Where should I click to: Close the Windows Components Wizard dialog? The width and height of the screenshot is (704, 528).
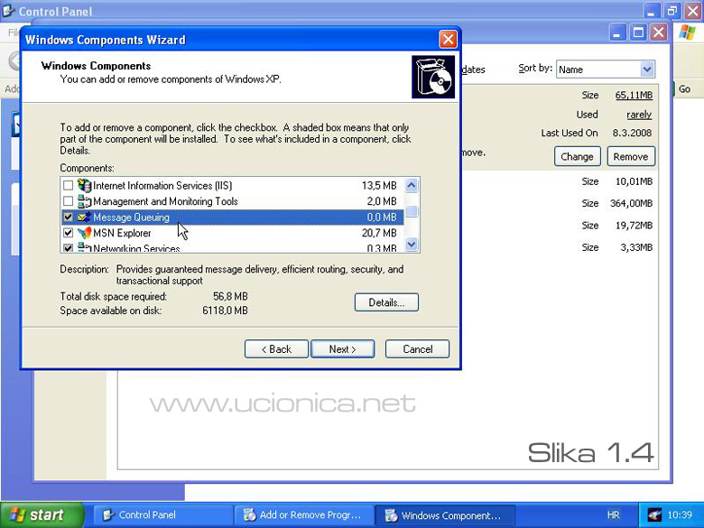coord(448,40)
